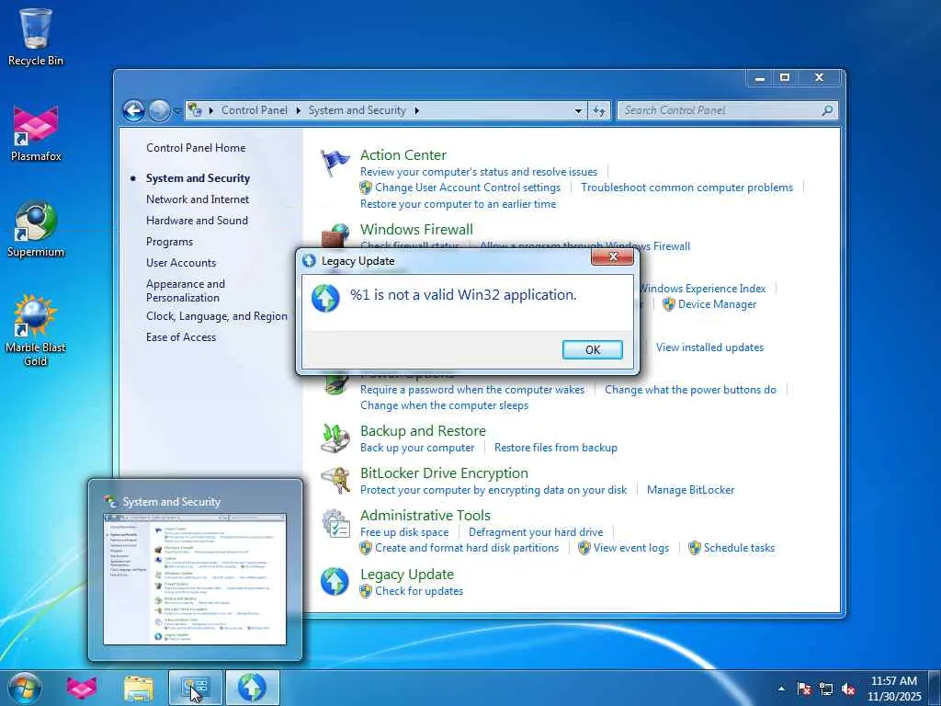Image resolution: width=941 pixels, height=706 pixels.
Task: Expand the breadcrumb arrow after System and Security
Action: 416,110
